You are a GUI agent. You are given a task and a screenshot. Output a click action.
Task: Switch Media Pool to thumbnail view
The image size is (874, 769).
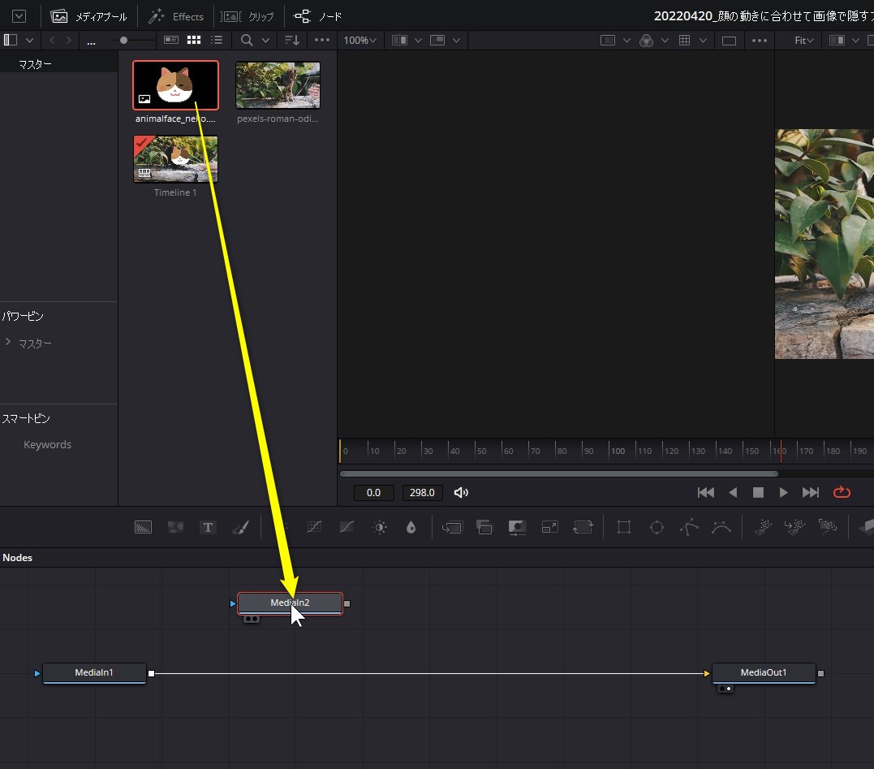(x=194, y=40)
